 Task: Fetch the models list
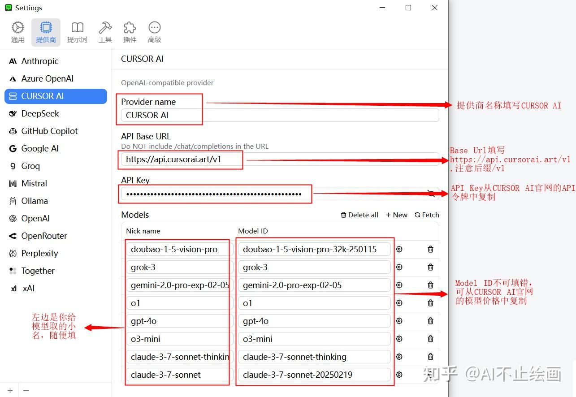427,215
